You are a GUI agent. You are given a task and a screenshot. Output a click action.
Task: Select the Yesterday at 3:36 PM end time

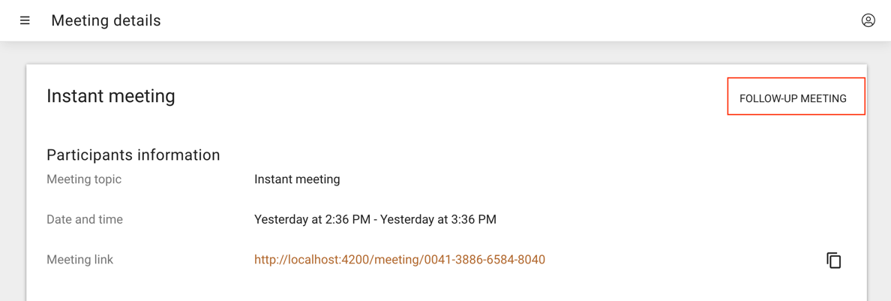tap(438, 219)
